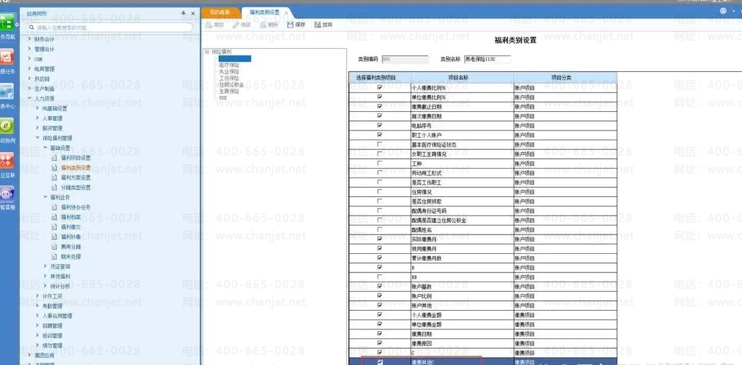
Task: Expand the 财务会计 tree node
Action: pos(30,39)
